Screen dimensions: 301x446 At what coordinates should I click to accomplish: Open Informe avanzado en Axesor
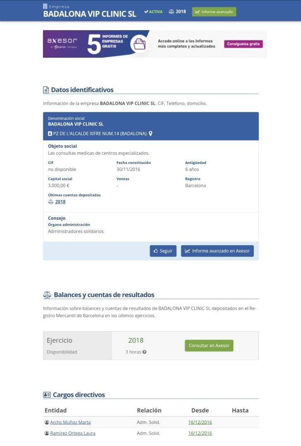tap(217, 251)
